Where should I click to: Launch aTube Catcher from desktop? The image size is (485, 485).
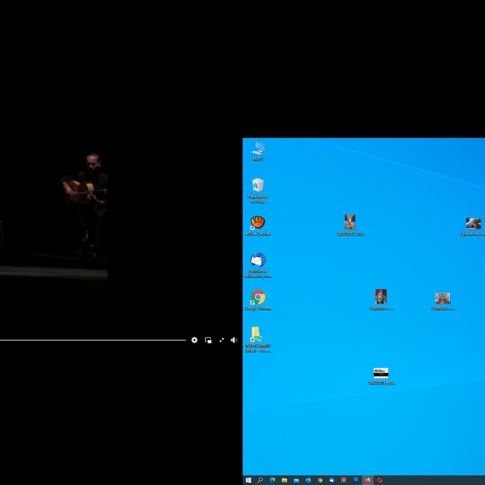258,223
